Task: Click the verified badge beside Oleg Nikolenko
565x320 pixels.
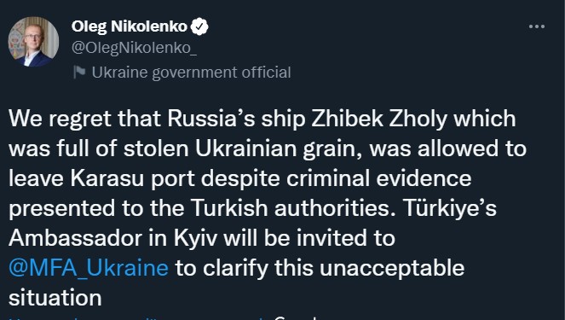Action: click(x=199, y=26)
